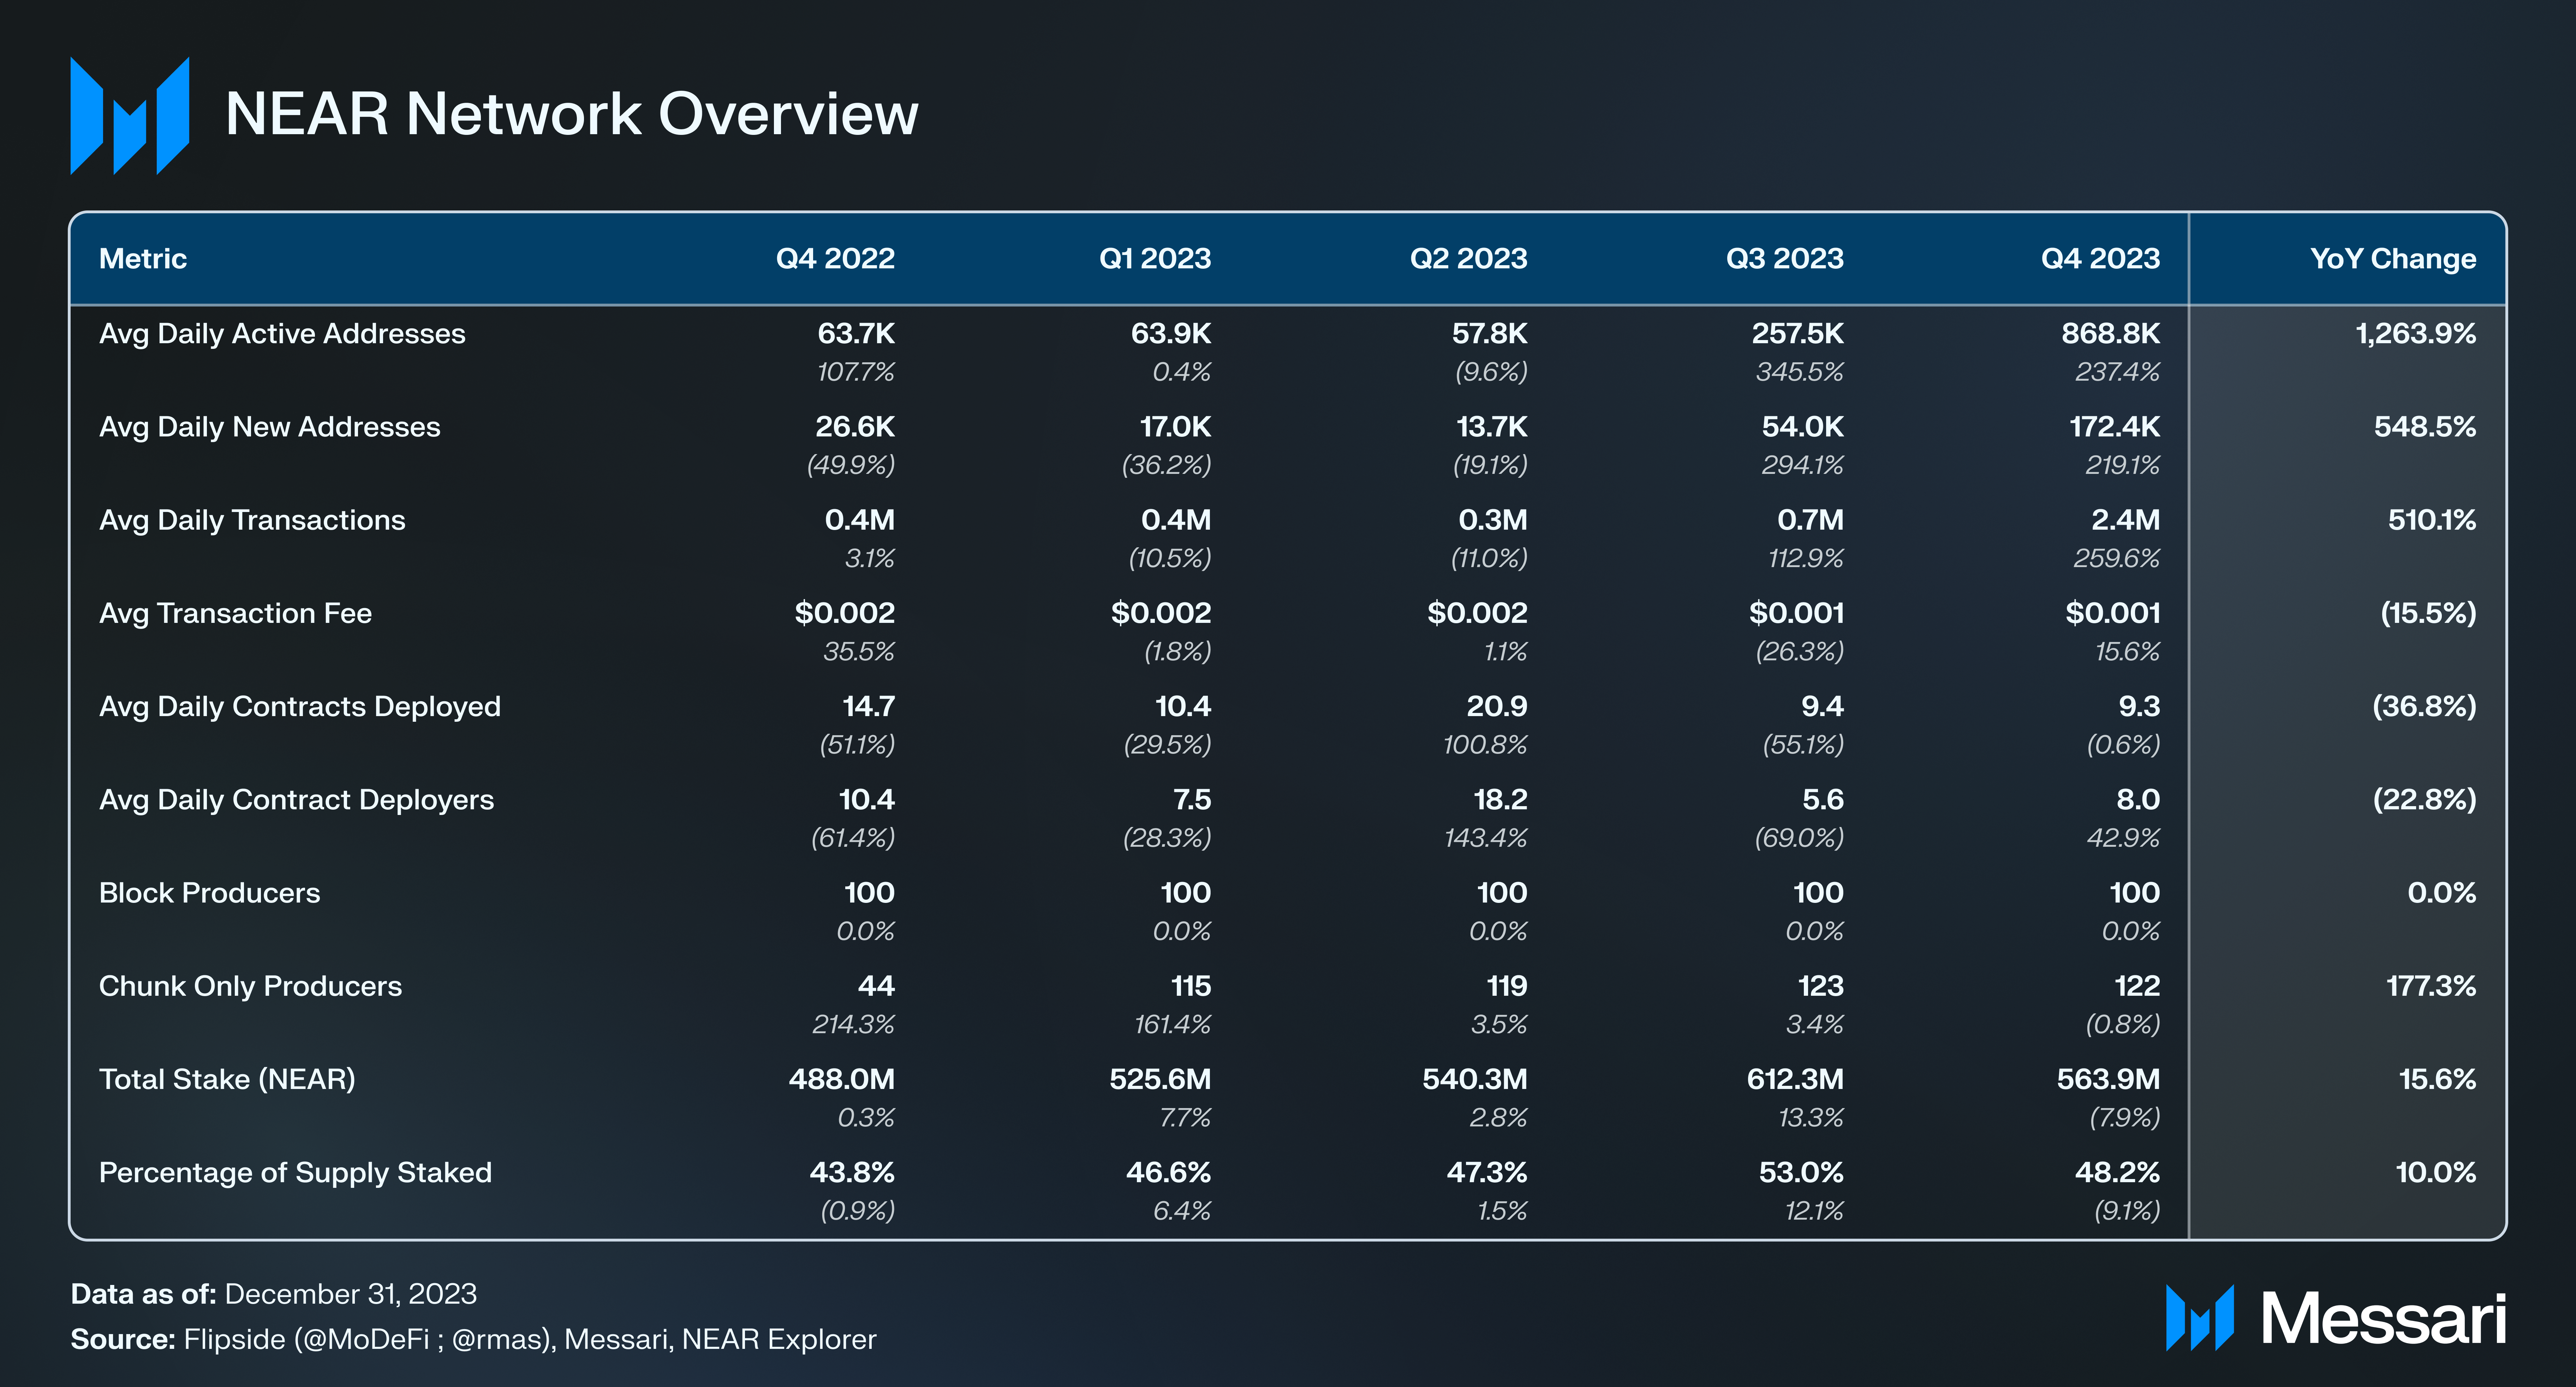Click the 257.5K Q3 2023 value

click(x=1797, y=334)
